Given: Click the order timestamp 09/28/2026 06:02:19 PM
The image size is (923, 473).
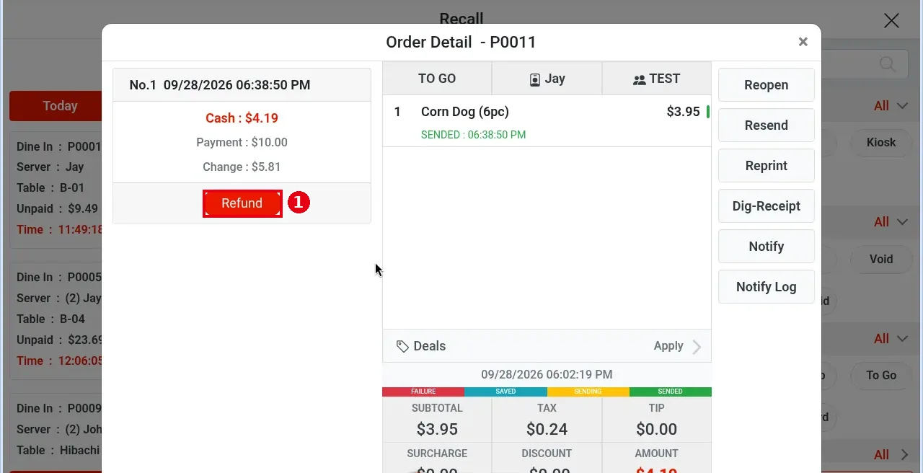Looking at the screenshot, I should [x=547, y=375].
